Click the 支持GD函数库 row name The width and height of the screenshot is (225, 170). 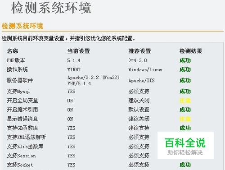coord(22,128)
